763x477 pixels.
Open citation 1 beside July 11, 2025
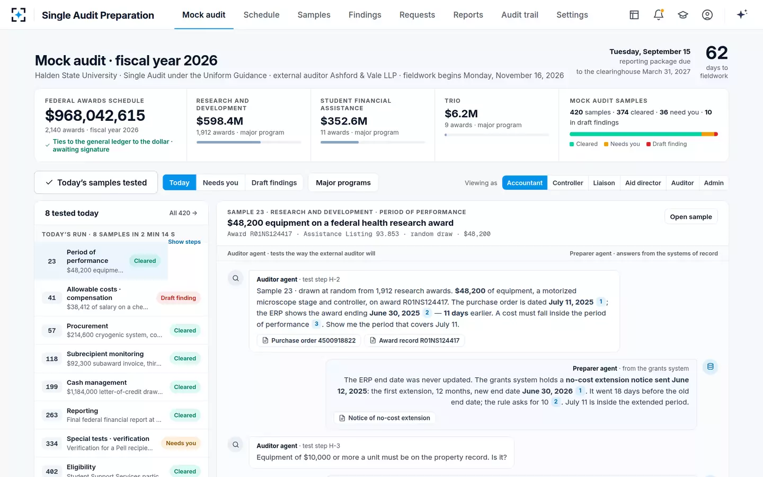point(601,302)
